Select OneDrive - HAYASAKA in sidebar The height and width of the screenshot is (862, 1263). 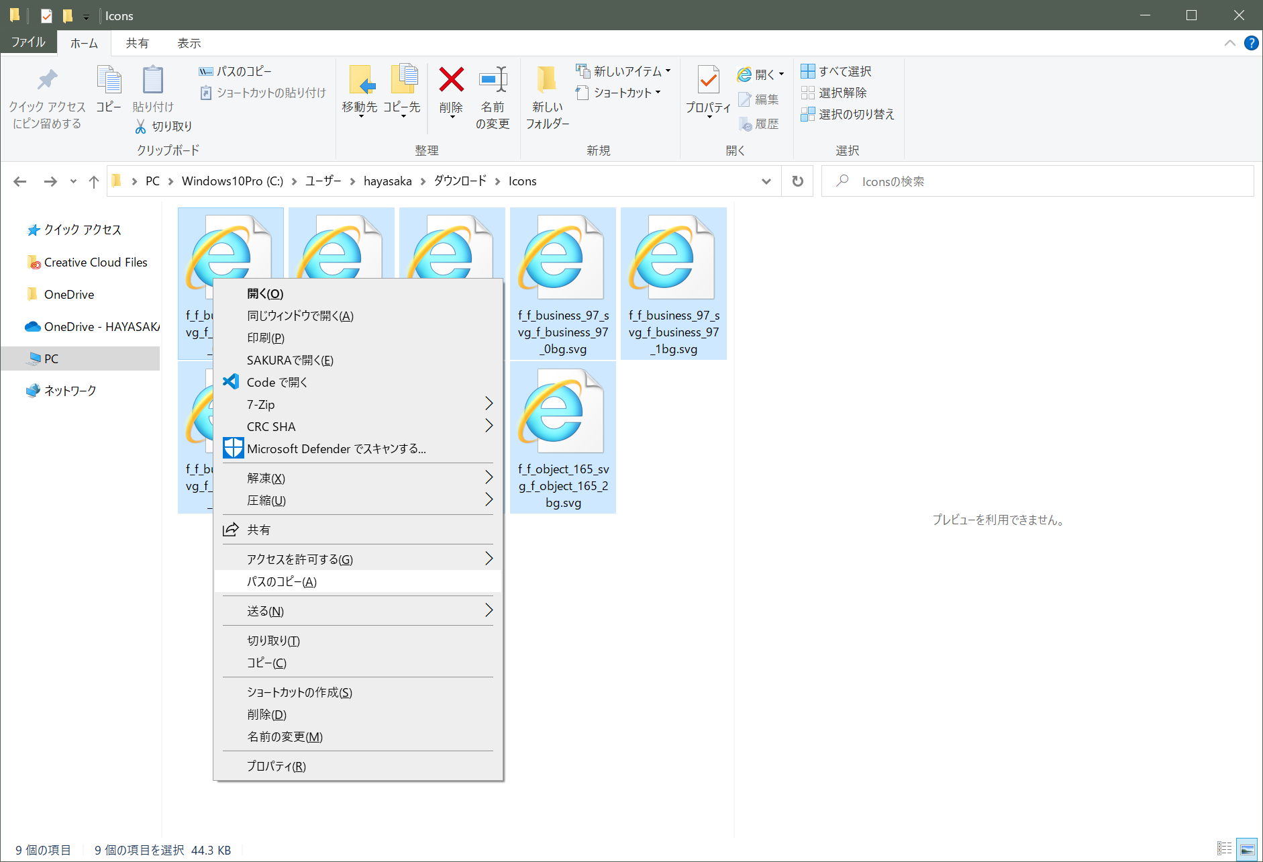[x=92, y=327]
